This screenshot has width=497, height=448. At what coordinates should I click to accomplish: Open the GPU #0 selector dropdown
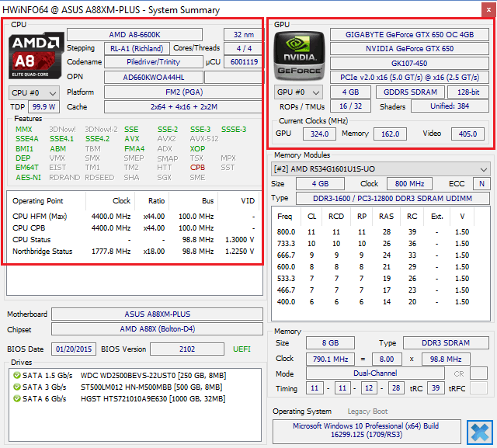[x=298, y=92]
